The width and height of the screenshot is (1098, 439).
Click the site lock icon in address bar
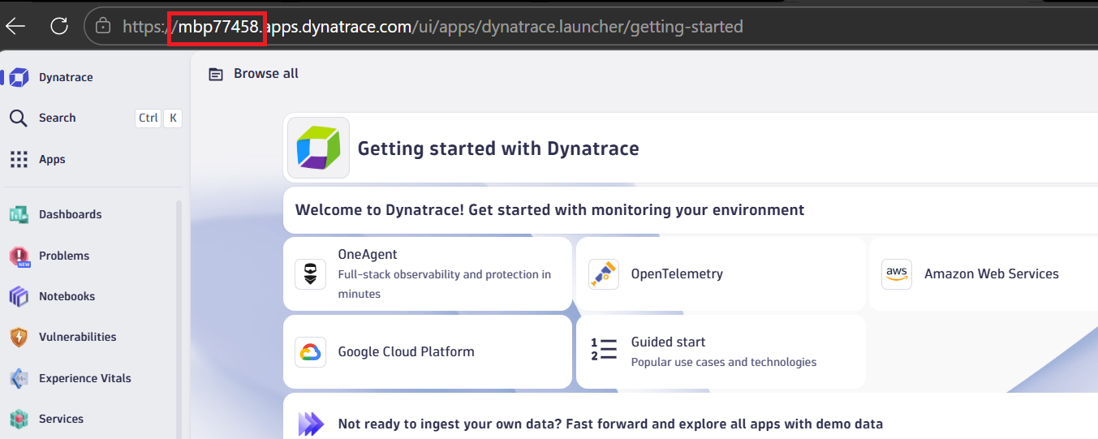pyautogui.click(x=103, y=26)
